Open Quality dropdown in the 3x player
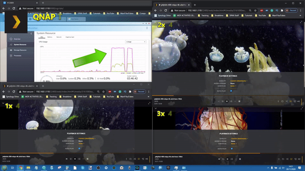 pos(239,139)
